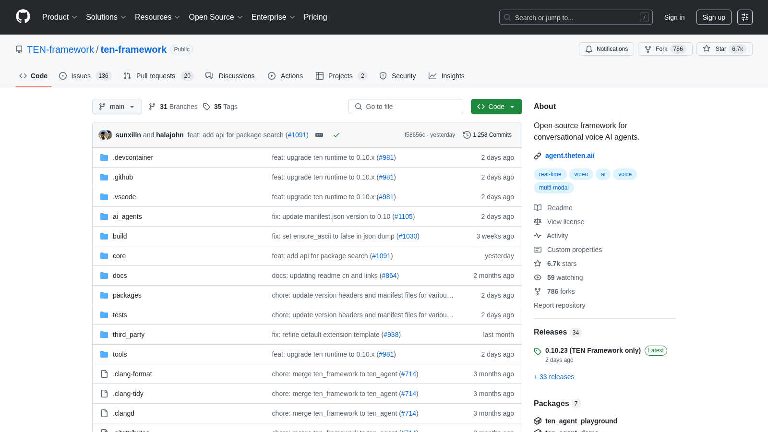768x432 pixels.
Task: Click the ai_agents folder icon
Action: (104, 216)
